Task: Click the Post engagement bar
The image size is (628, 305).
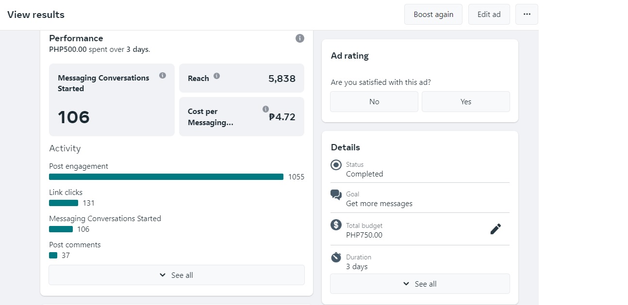Action: click(x=166, y=177)
